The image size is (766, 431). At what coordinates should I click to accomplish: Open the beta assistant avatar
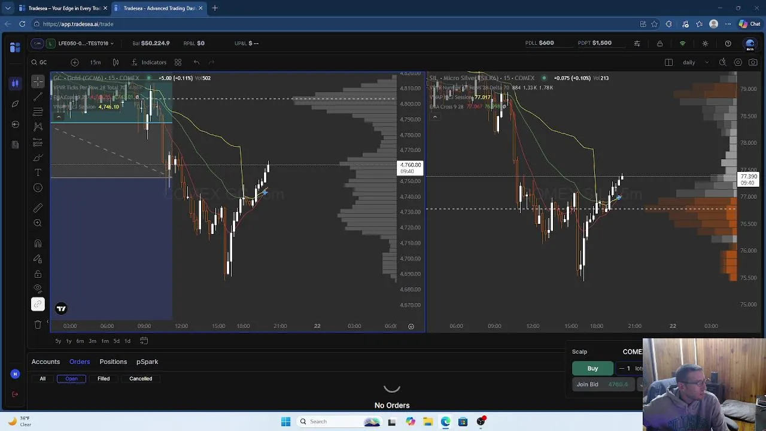click(750, 44)
